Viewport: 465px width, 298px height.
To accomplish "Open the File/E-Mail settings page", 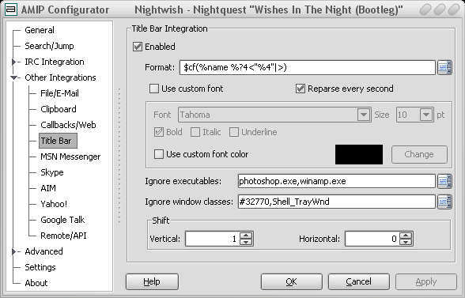I will coord(59,93).
